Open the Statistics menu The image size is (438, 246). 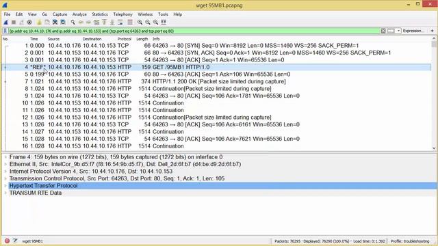coord(100,14)
